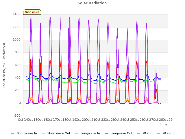Toggle the Longwave In legend entry
Viewport: 185px width, 139px height.
pos(87,133)
